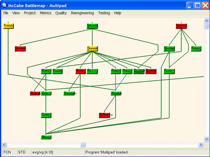Screen dimensions: 210x157
Task: Open the View menu
Action: 16,13
